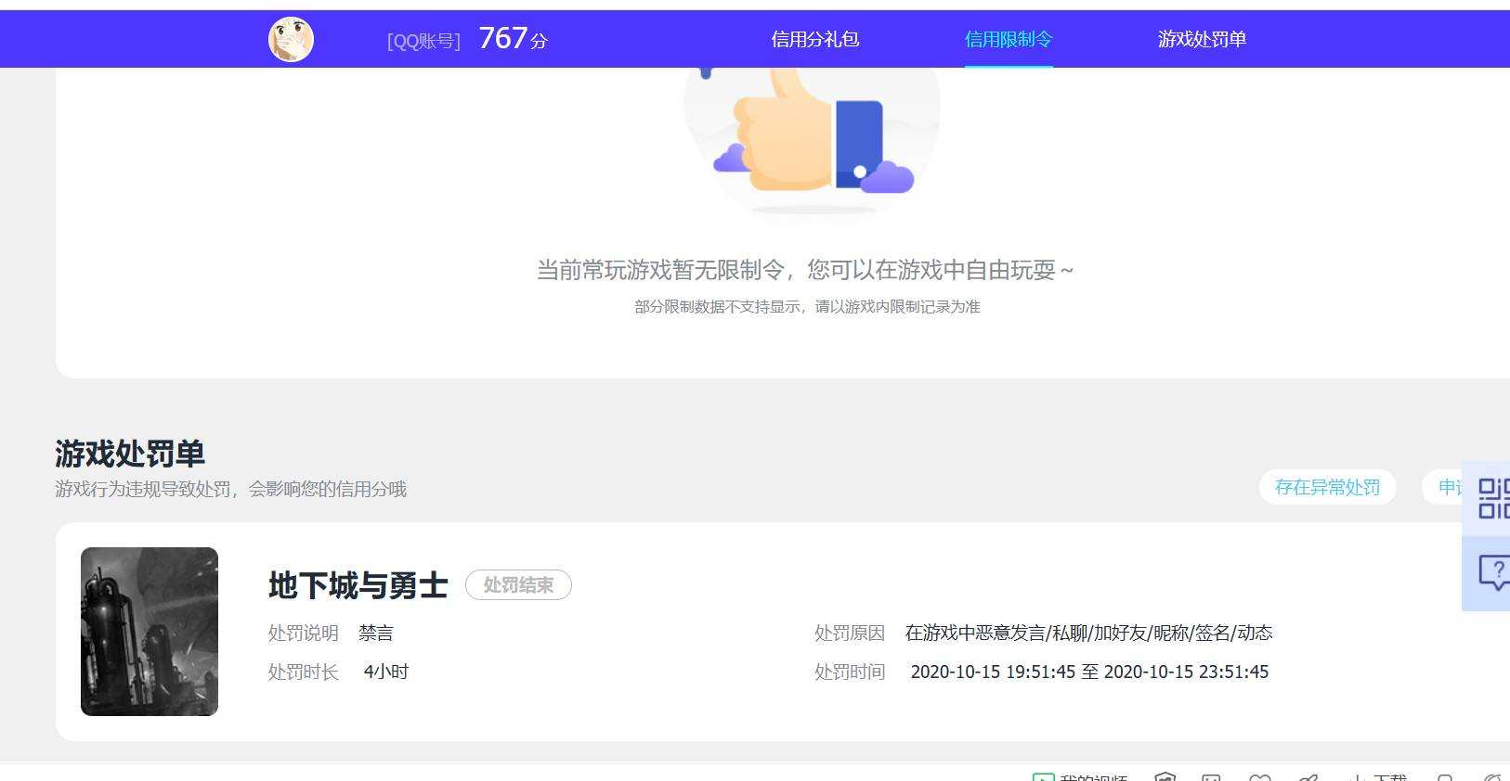Click the 4小时 penalty duration value
This screenshot has width=1510, height=781.
(x=385, y=672)
